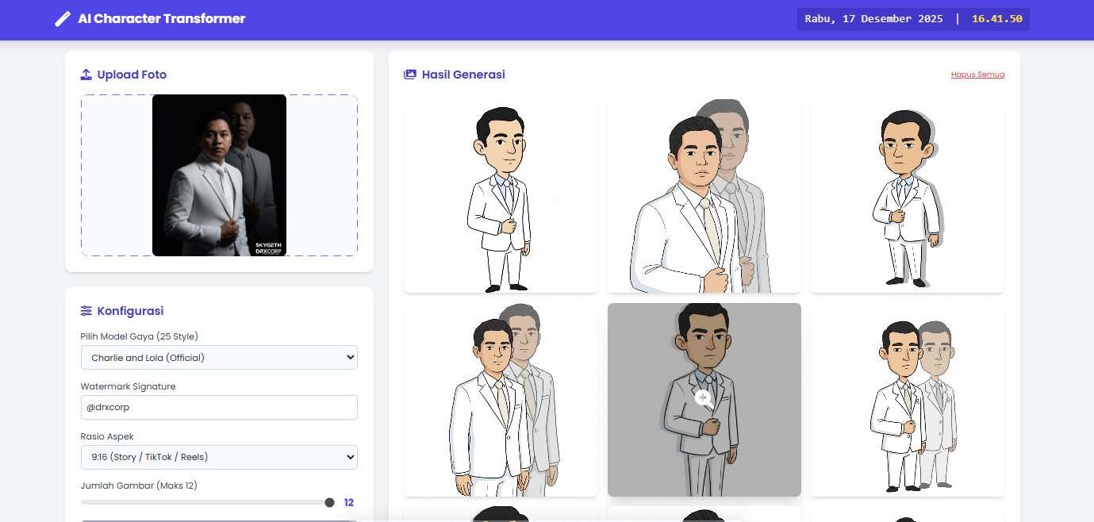Click the Watermark Signature input field

[x=219, y=408]
